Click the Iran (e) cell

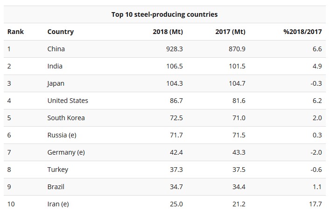(x=58, y=204)
